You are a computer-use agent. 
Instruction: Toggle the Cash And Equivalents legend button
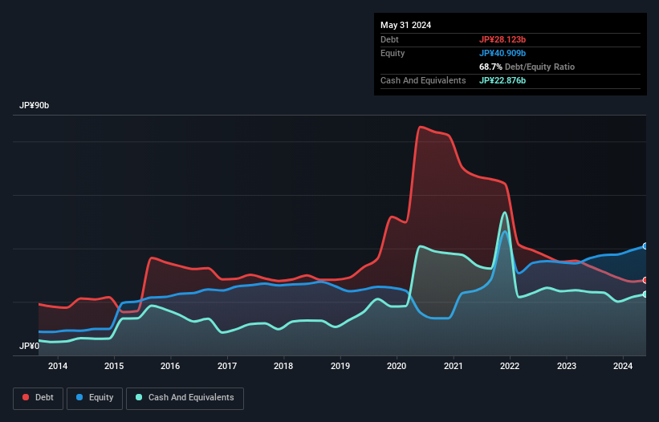[x=185, y=398]
